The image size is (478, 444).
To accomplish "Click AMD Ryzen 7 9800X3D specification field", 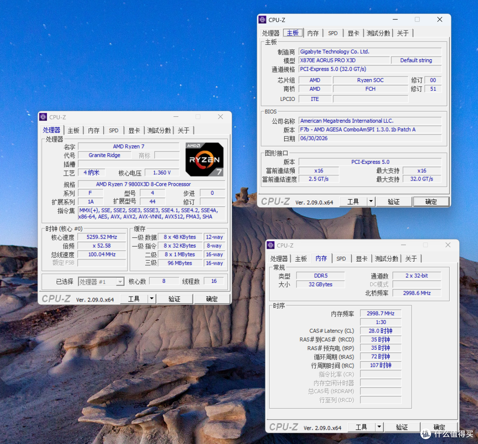I will [x=151, y=184].
